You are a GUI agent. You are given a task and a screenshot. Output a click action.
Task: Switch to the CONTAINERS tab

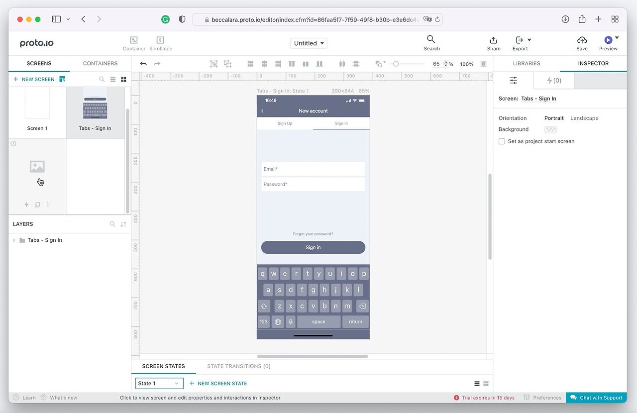(100, 63)
